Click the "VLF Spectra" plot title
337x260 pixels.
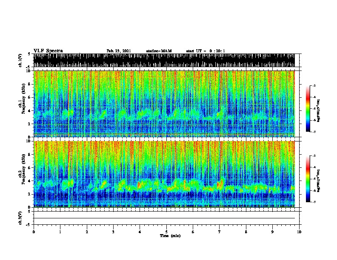pyautogui.click(x=48, y=51)
